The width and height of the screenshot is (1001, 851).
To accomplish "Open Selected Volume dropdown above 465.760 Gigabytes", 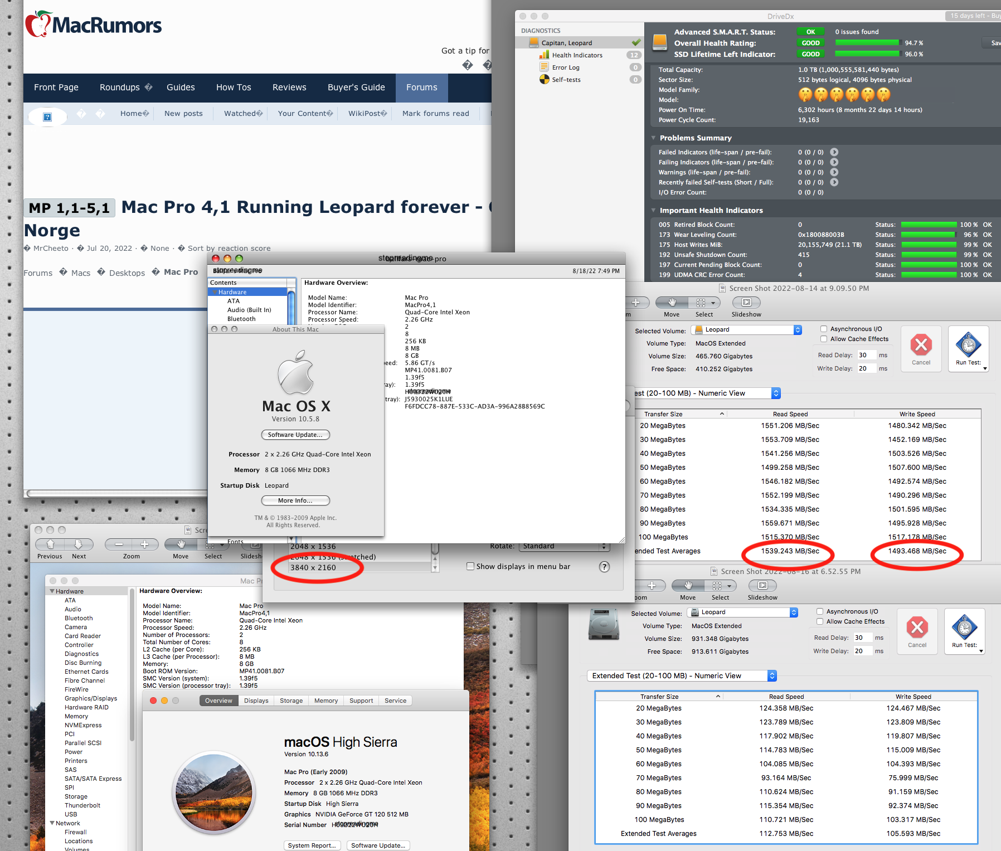I will coord(746,330).
